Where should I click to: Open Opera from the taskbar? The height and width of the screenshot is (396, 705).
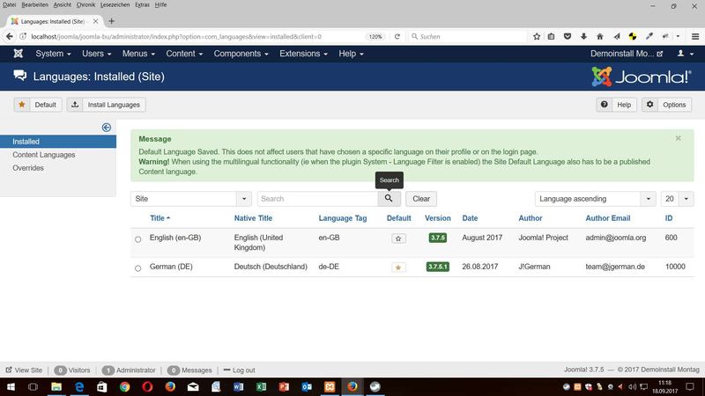pyautogui.click(x=147, y=386)
